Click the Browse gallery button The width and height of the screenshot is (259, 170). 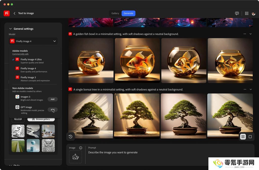[41, 119]
